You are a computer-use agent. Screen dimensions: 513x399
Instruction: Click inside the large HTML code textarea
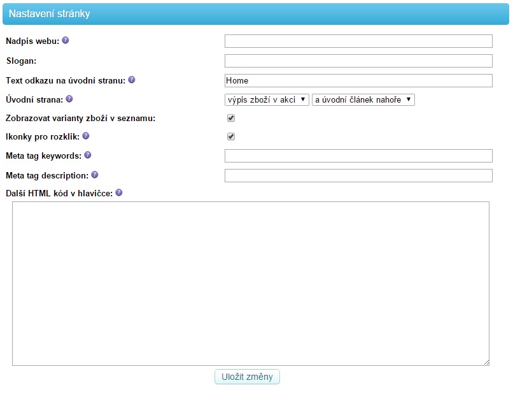[251, 284]
